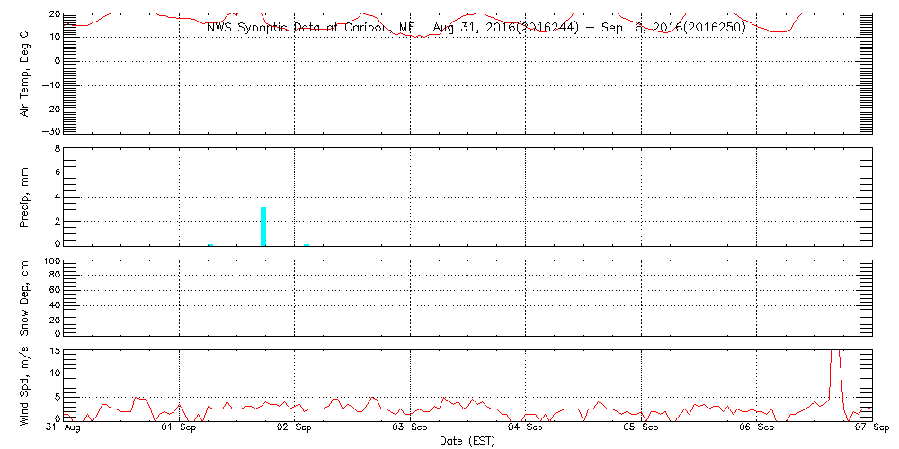This screenshot has height=449, width=899.
Task: Pick the 03-Sep date tick label
Action: pyautogui.click(x=410, y=428)
